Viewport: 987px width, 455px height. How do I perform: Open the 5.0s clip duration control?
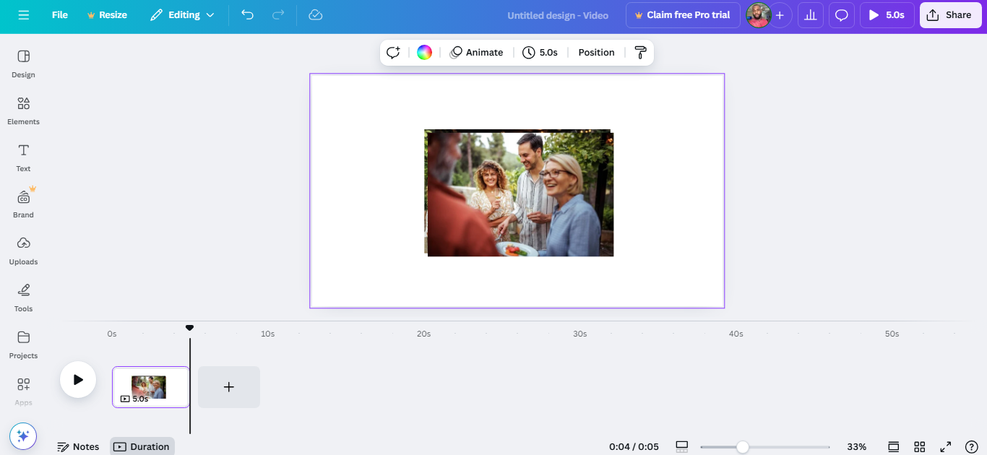(540, 51)
